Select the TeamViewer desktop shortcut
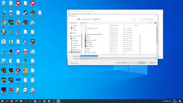 [x=25, y=90]
